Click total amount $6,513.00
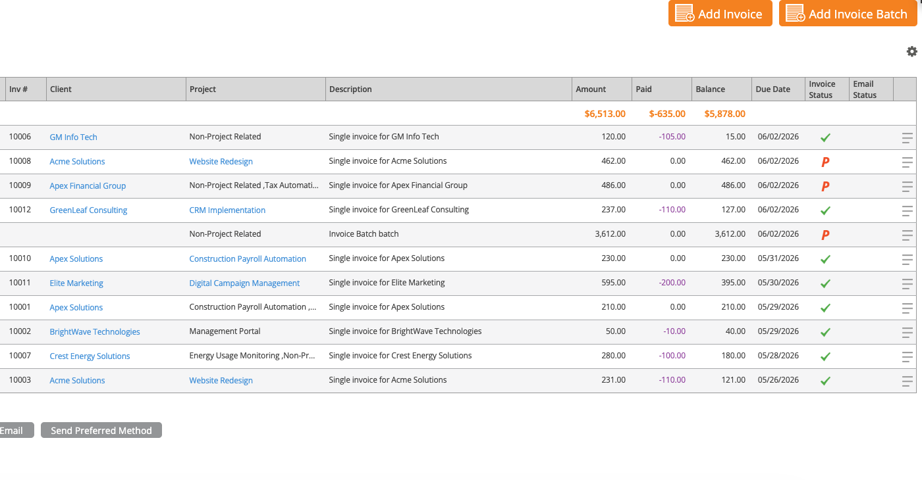Screen dimensions: 922x480 point(605,114)
